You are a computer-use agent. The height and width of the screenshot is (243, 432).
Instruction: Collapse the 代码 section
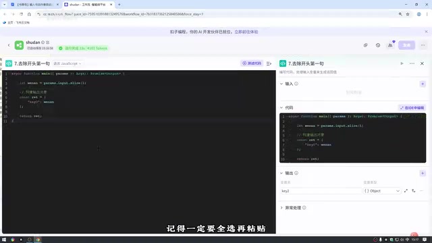281,108
